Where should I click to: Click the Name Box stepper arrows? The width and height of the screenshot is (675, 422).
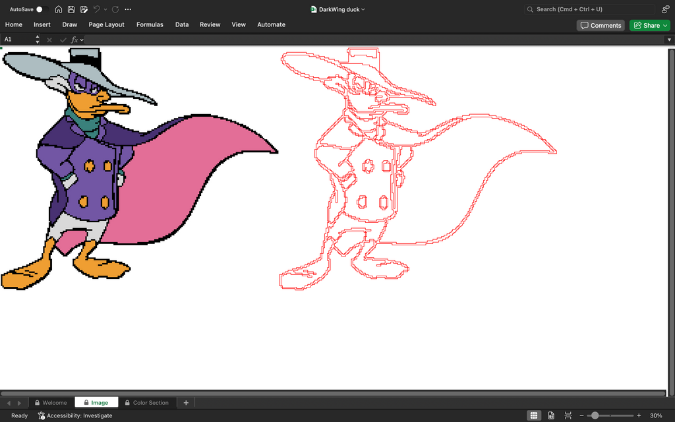[x=38, y=40]
